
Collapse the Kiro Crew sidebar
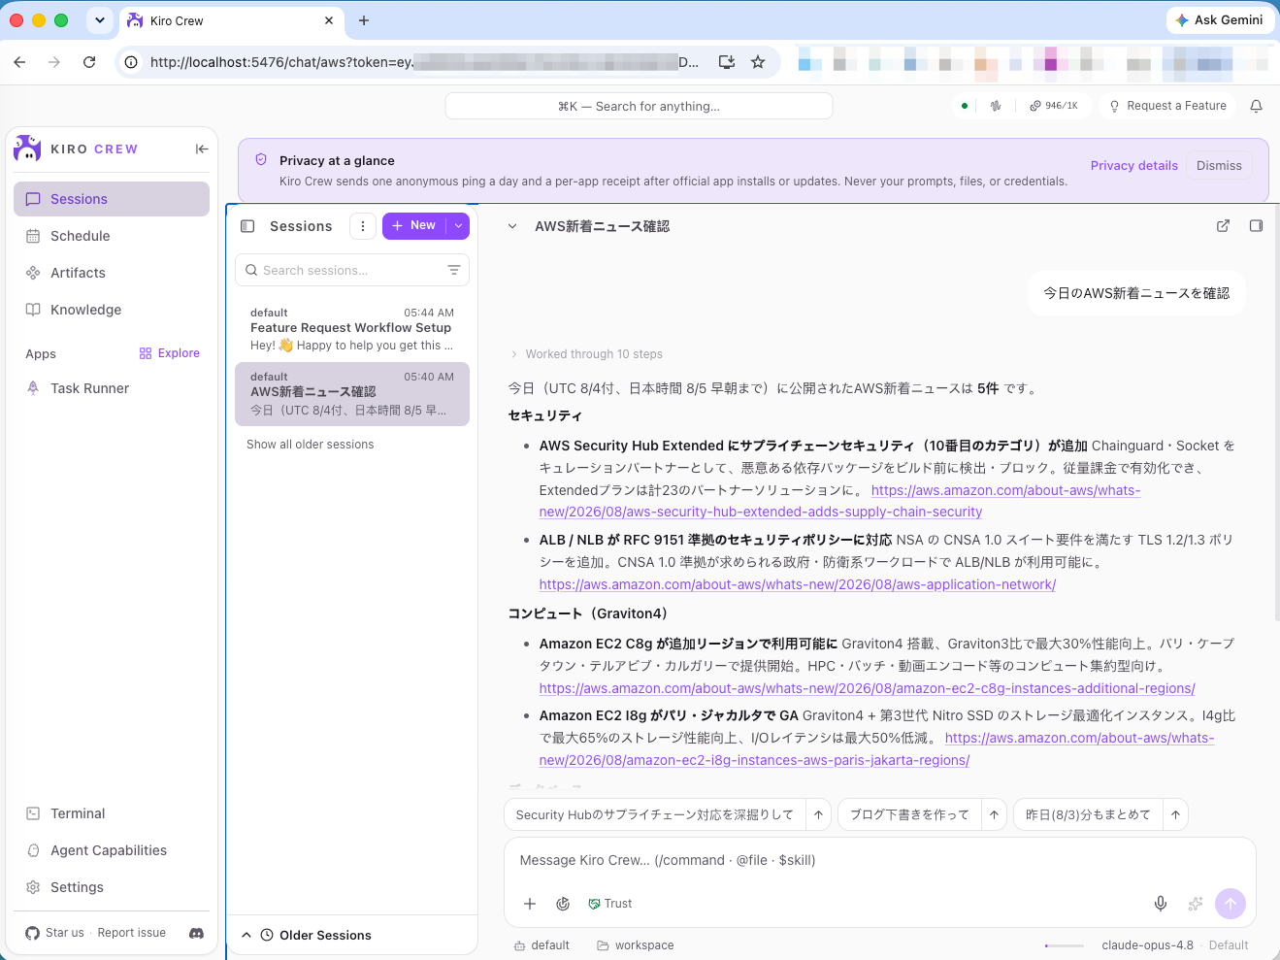tap(201, 149)
